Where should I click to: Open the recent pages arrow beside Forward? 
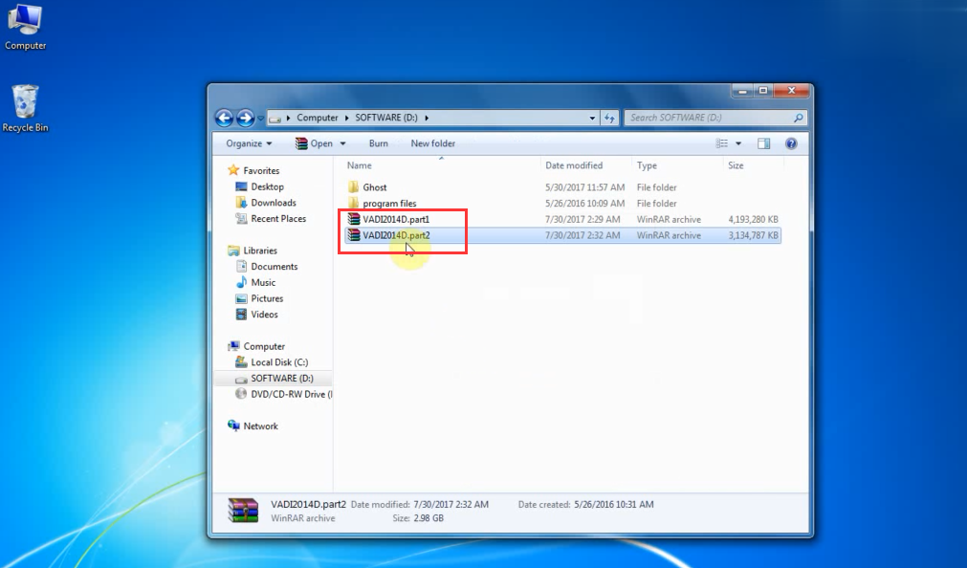[x=261, y=118]
